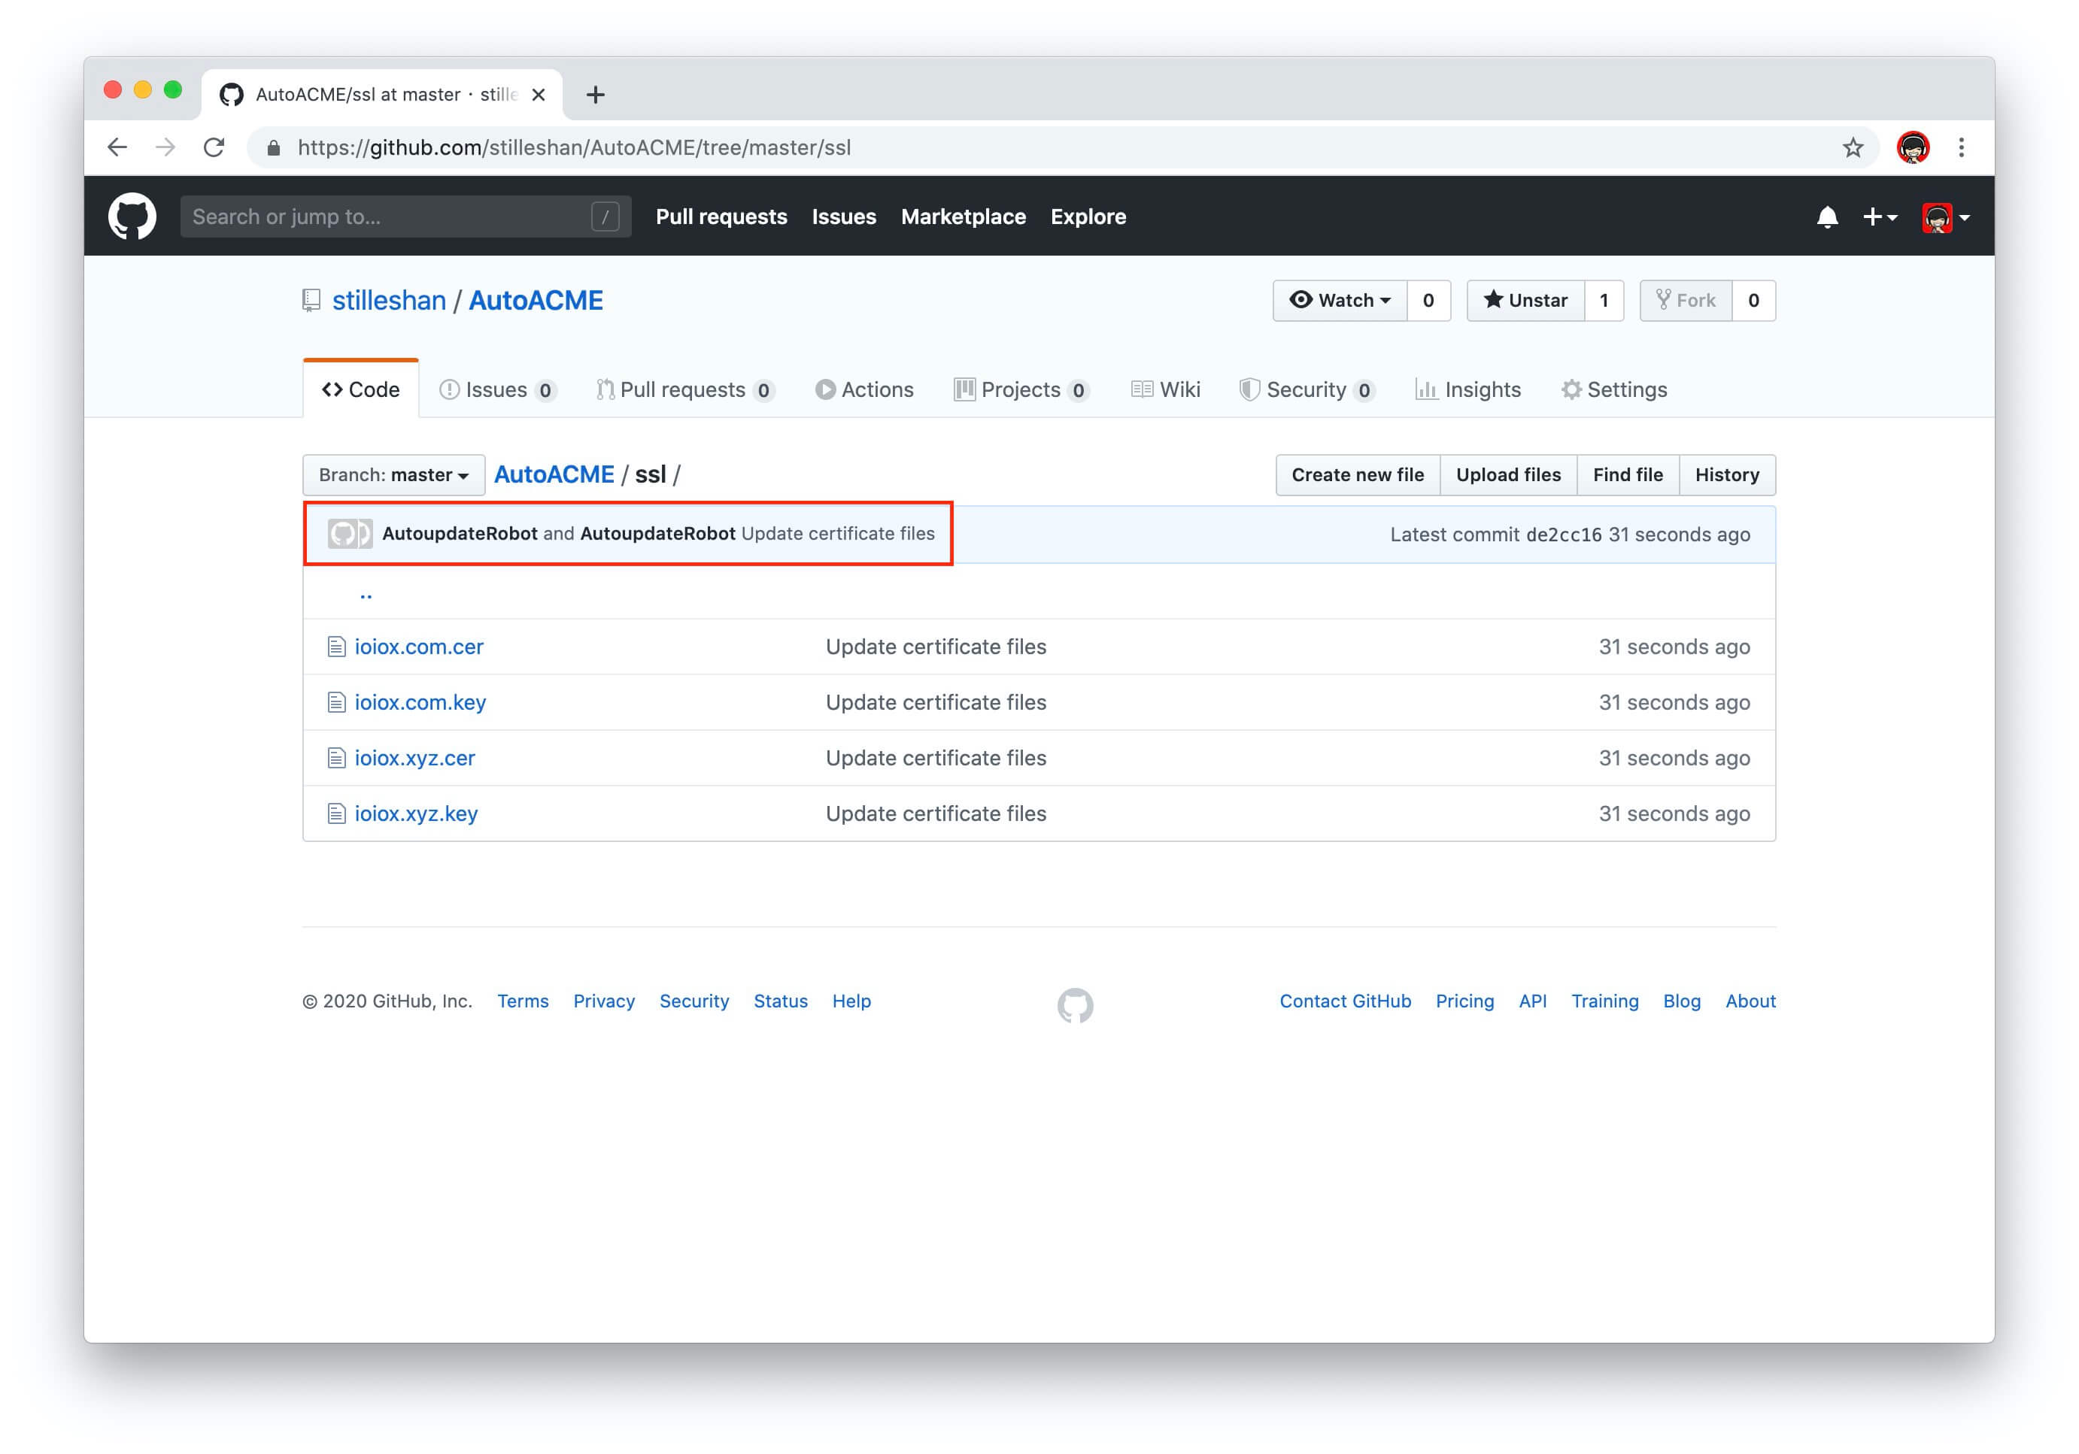
Task: Go back using browser back arrow
Action: [117, 147]
